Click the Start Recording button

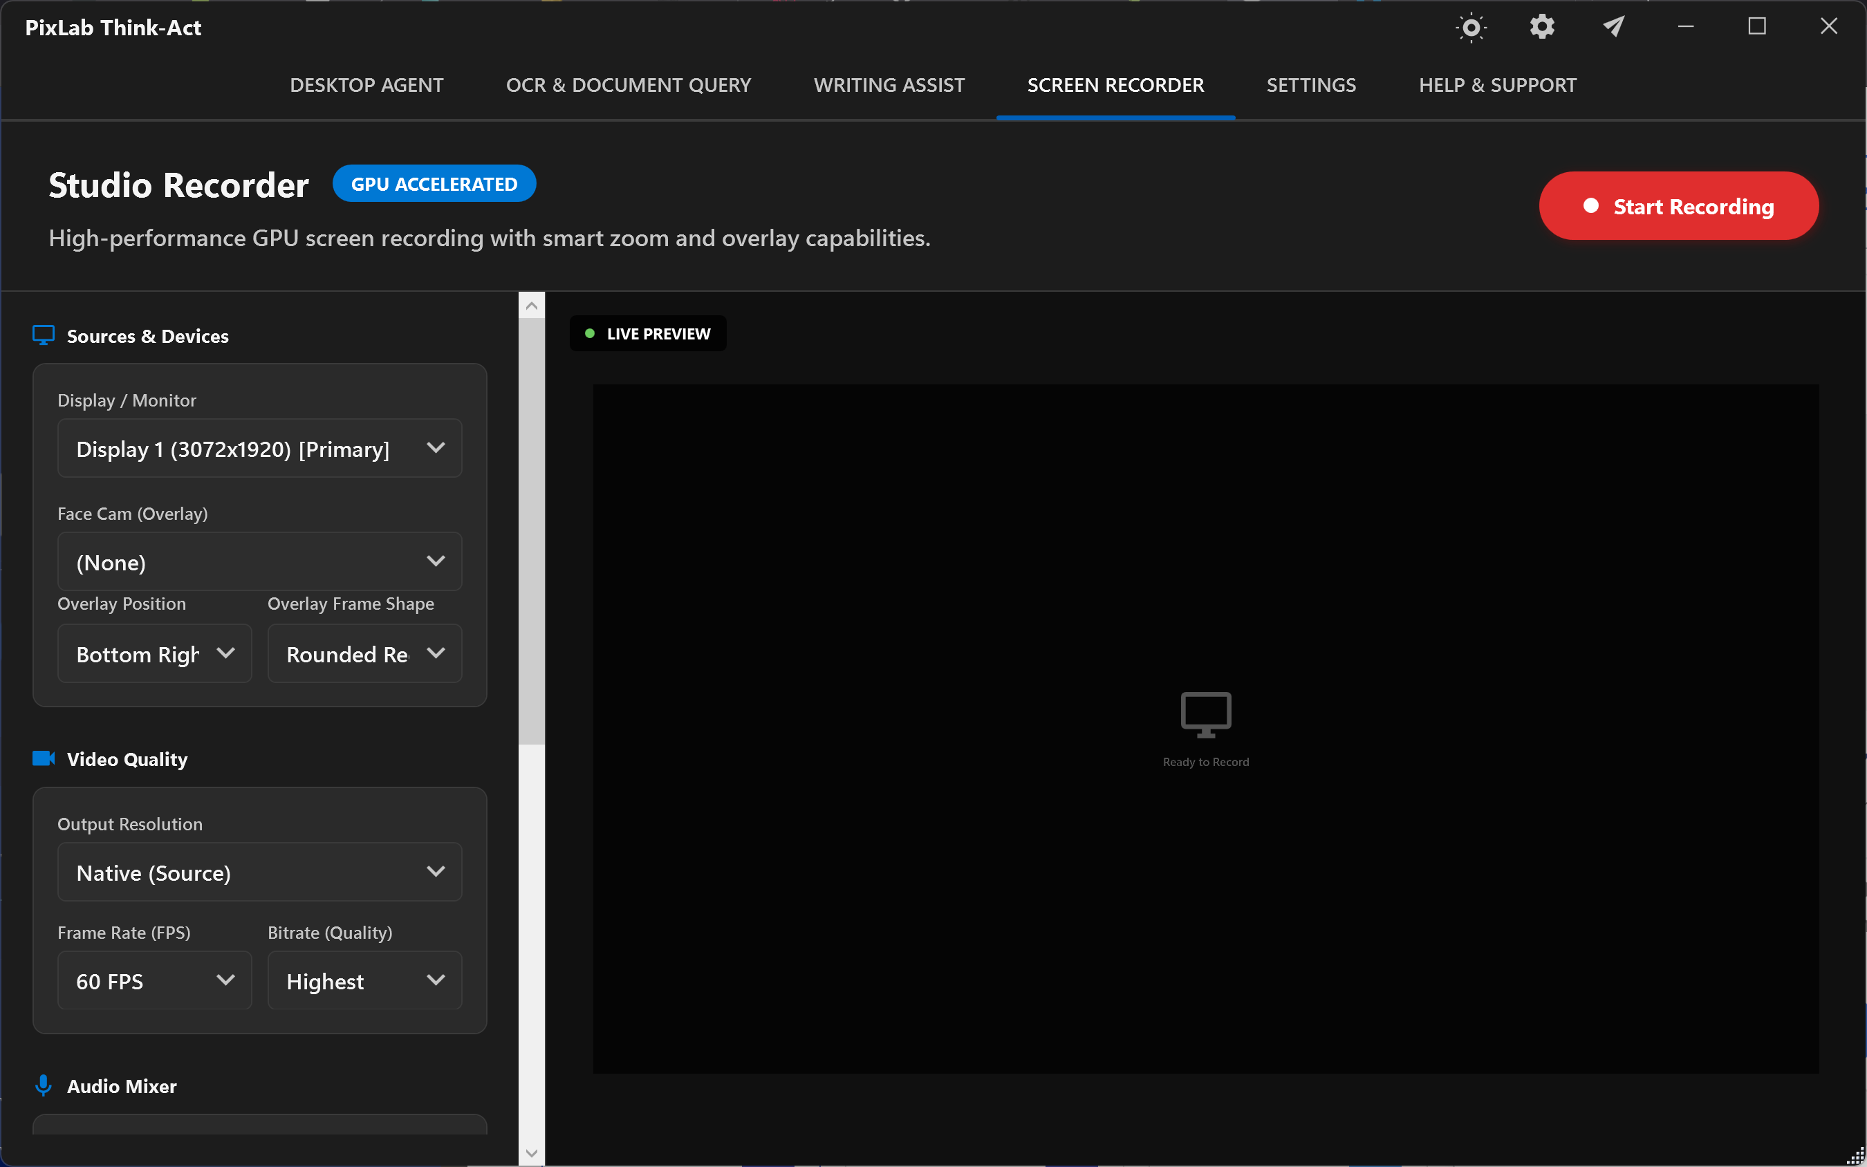click(1679, 206)
